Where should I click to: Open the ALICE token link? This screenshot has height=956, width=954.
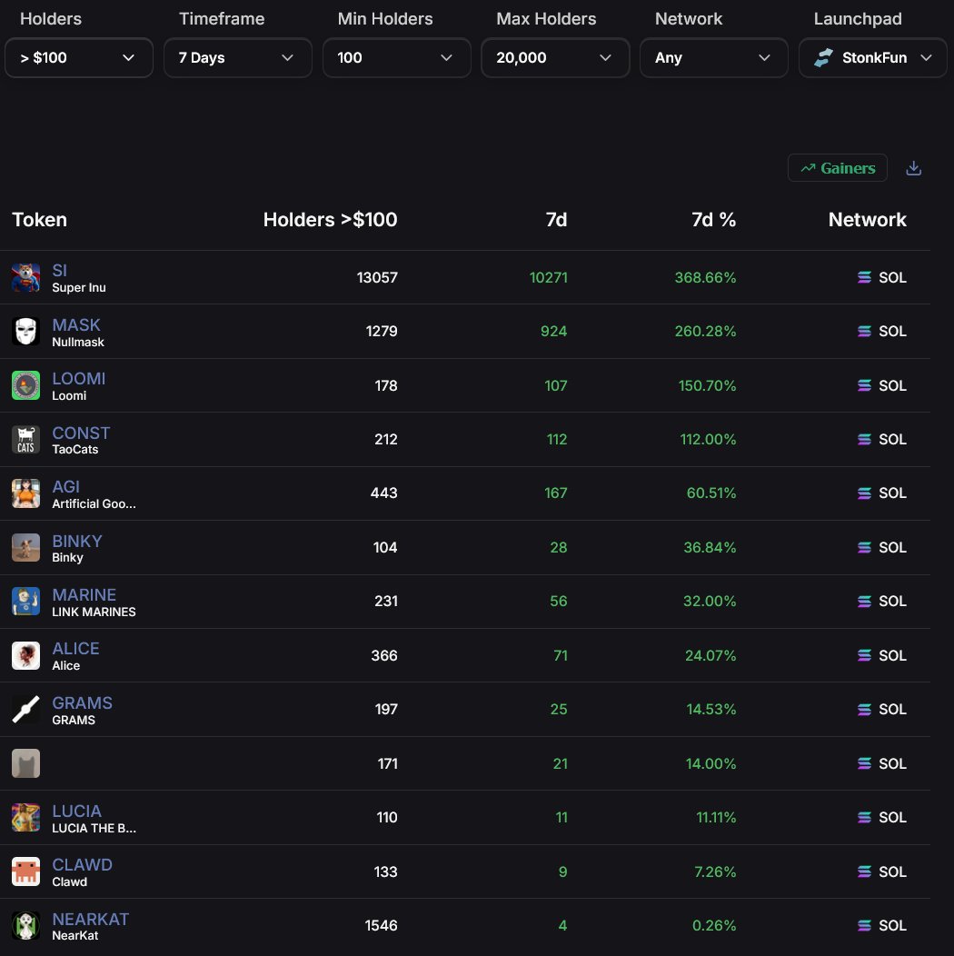[75, 648]
